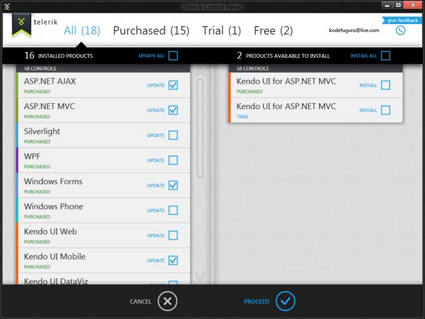Select the Kendo UI Mobile product name

pos(55,257)
